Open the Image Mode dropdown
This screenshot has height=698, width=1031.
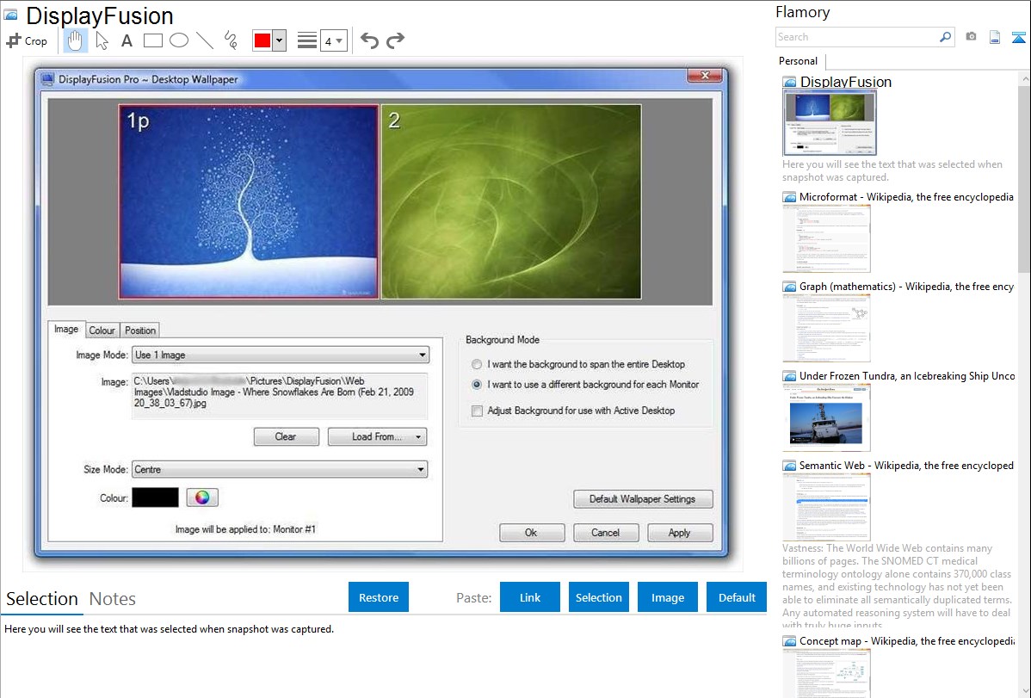tap(280, 355)
